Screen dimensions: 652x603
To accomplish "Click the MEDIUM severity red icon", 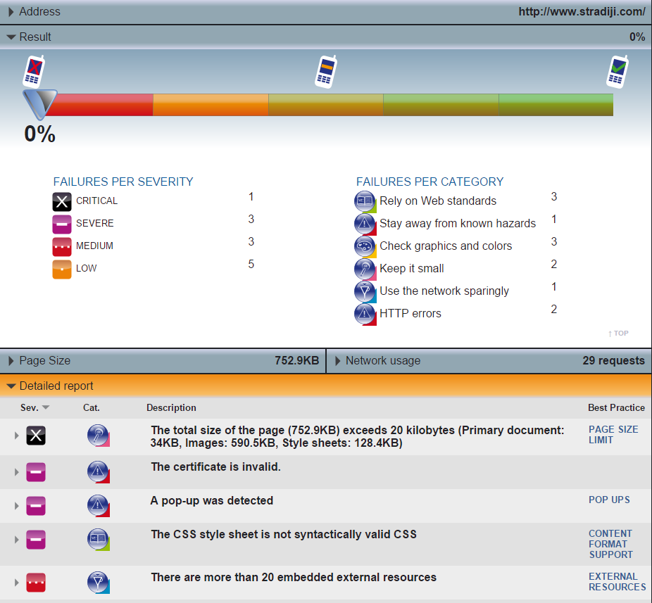I will [62, 247].
